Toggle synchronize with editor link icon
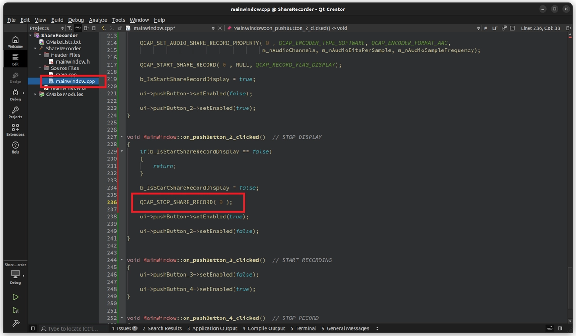576x336 pixels. 77,28
